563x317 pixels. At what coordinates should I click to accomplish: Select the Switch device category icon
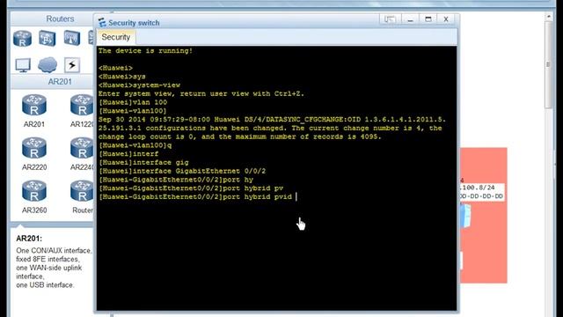coord(48,39)
